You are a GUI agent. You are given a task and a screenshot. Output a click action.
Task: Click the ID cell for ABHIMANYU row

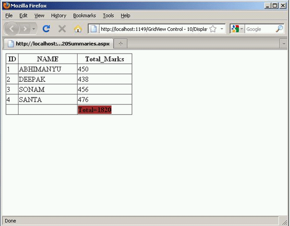click(x=12, y=69)
